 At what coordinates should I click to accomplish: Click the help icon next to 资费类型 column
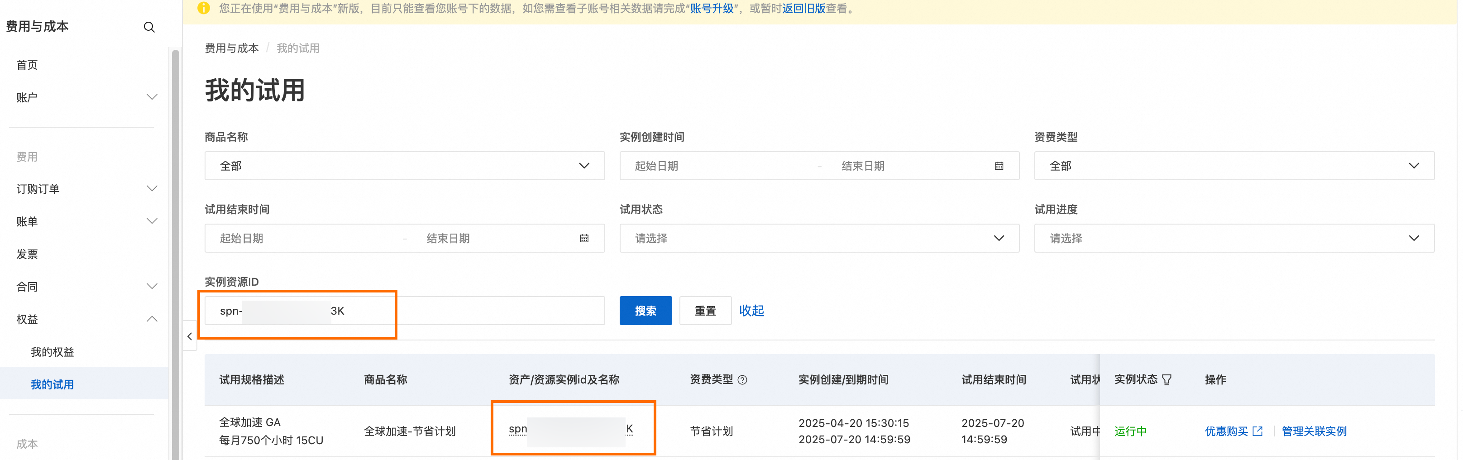pyautogui.click(x=742, y=380)
